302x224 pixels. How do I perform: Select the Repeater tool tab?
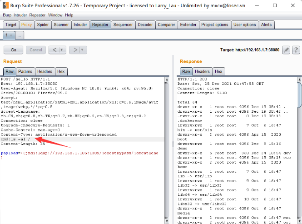coord(100,25)
